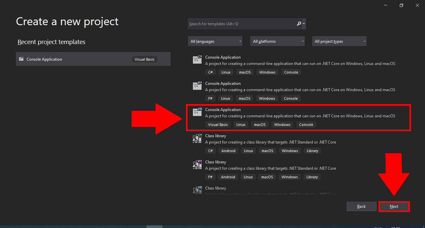
Task: Click the Back button
Action: tap(362, 206)
